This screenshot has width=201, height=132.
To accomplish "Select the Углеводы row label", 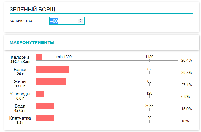I will tap(20, 94).
